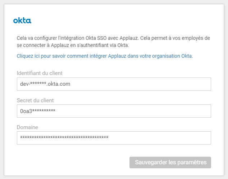The width and height of the screenshot is (228, 179).
Task: Open the link about integrating Applauz with Okta
Action: (x=105, y=56)
